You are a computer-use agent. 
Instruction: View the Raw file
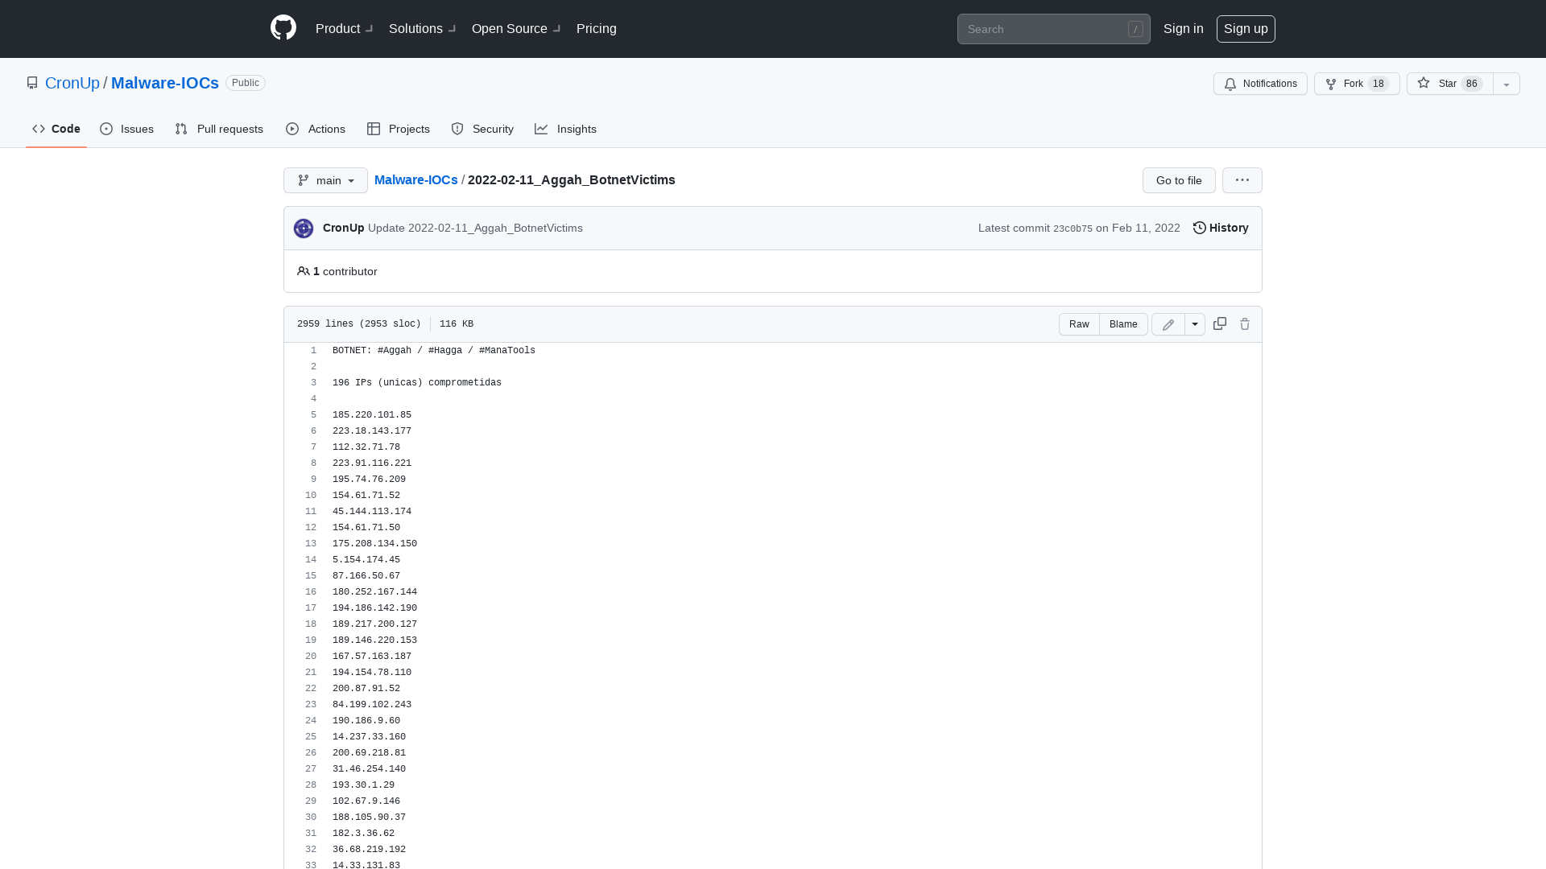(x=1079, y=324)
